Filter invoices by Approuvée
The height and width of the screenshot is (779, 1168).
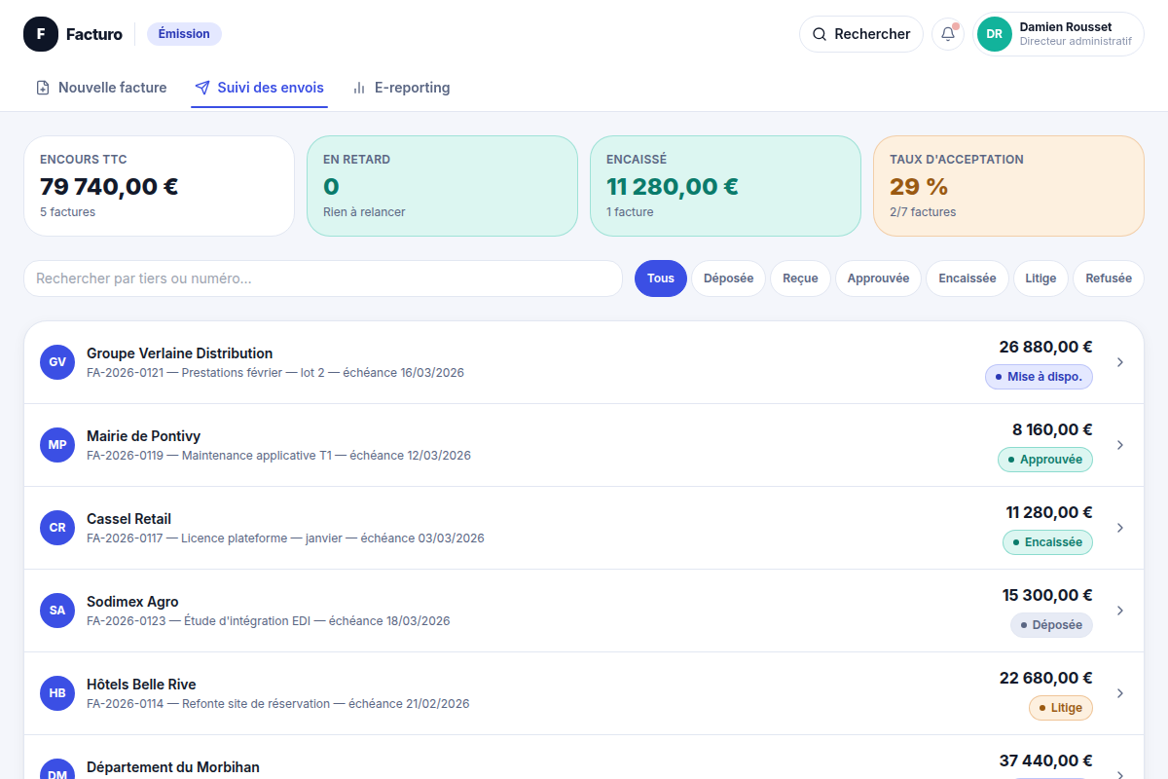(878, 278)
